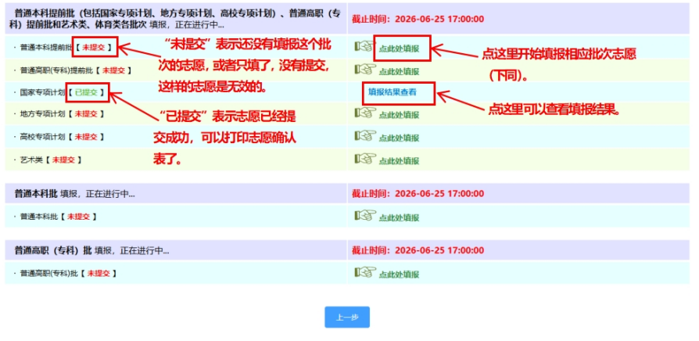The height and width of the screenshot is (341, 699).
Task: Click hand icon in 普通高职(专科)批 row
Action: pos(365,272)
